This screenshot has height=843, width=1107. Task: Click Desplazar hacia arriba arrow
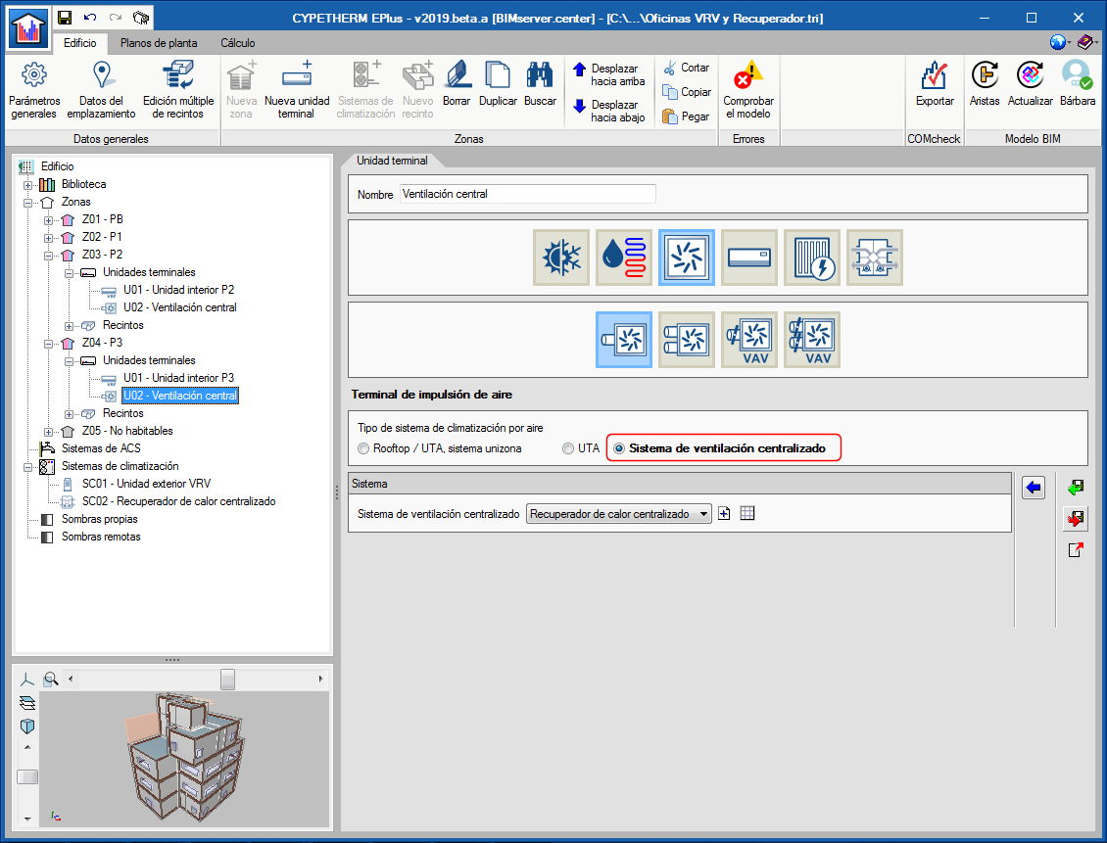[x=609, y=74]
